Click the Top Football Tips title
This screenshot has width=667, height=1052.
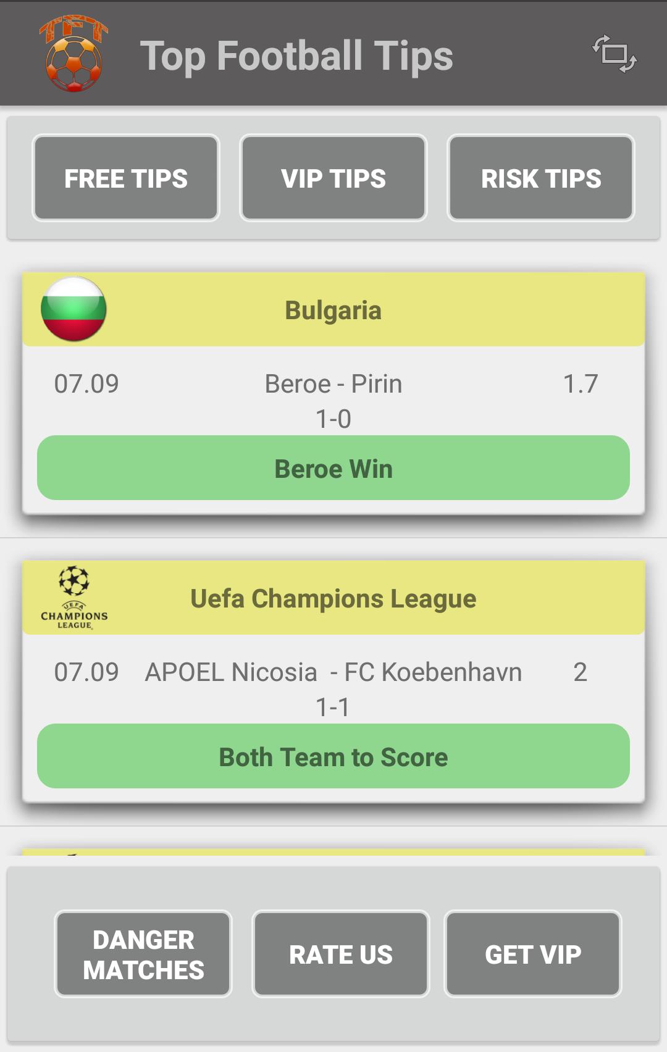[x=296, y=56]
